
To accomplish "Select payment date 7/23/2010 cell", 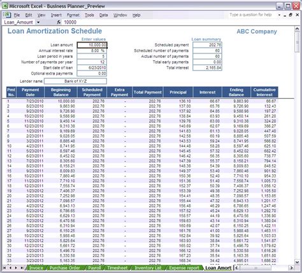I will pyautogui.click(x=31, y=101).
